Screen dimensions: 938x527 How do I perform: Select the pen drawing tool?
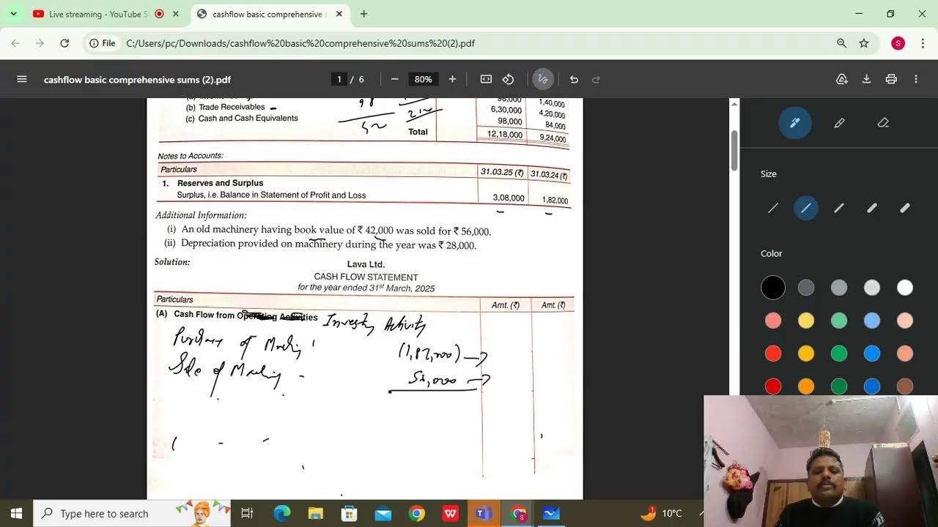click(x=794, y=123)
